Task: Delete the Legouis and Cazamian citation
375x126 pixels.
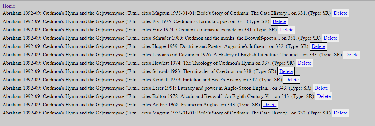Action: click(x=352, y=55)
